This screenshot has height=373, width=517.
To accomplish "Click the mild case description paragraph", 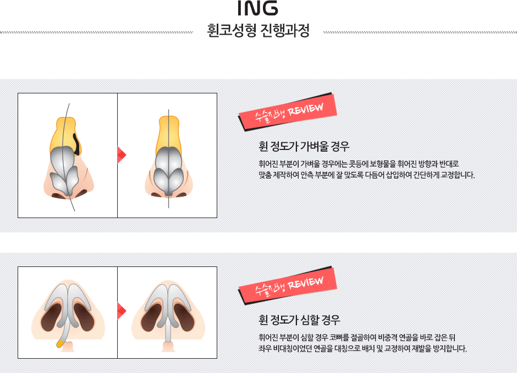I will [367, 169].
